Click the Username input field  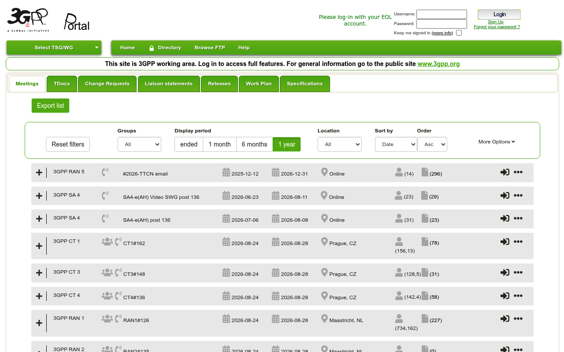click(442, 14)
